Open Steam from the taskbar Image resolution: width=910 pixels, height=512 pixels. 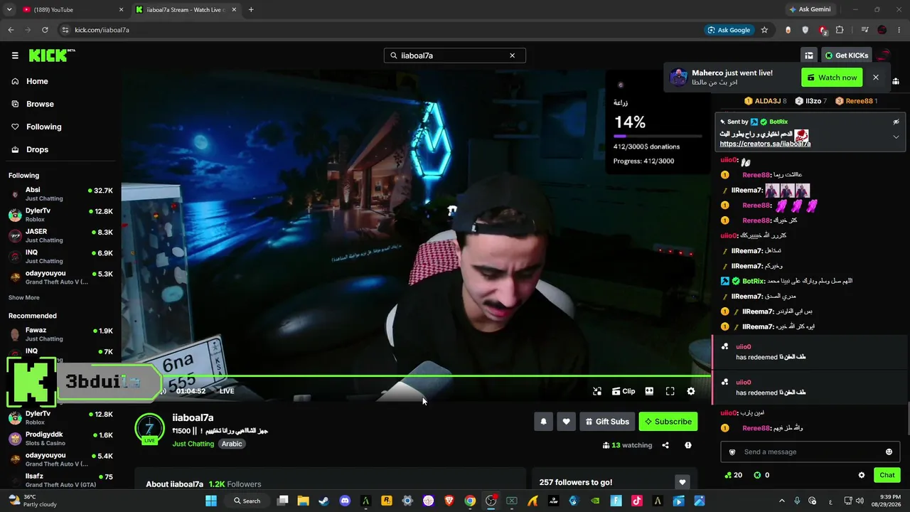point(324,501)
